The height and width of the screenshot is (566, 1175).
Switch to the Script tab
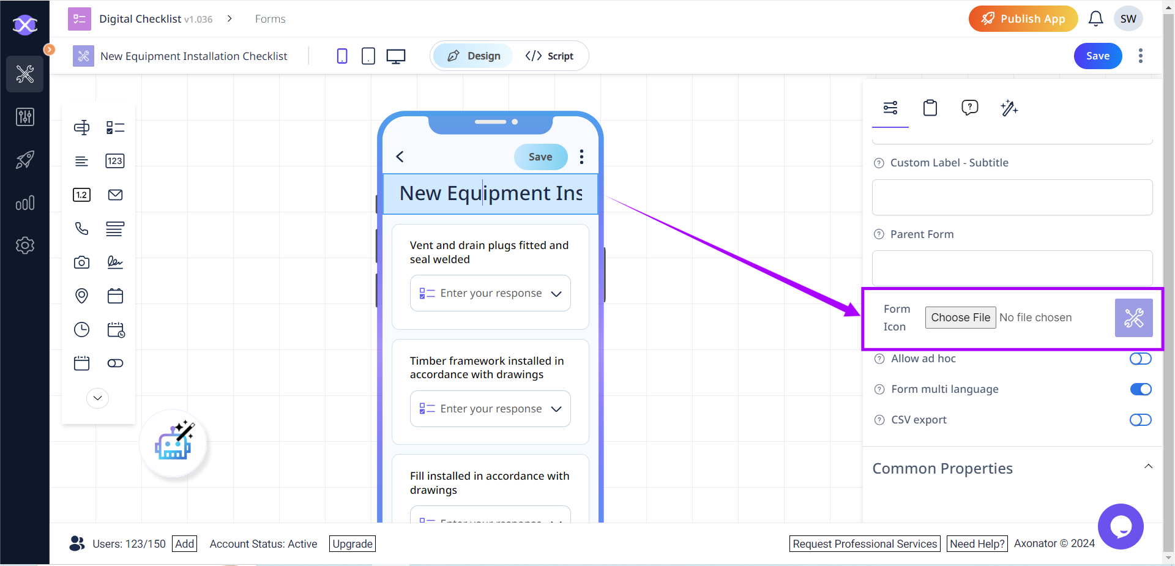click(x=550, y=56)
